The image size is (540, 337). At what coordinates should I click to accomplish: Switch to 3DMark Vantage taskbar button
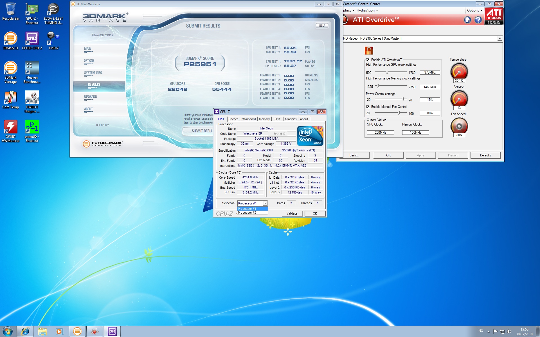(x=77, y=331)
